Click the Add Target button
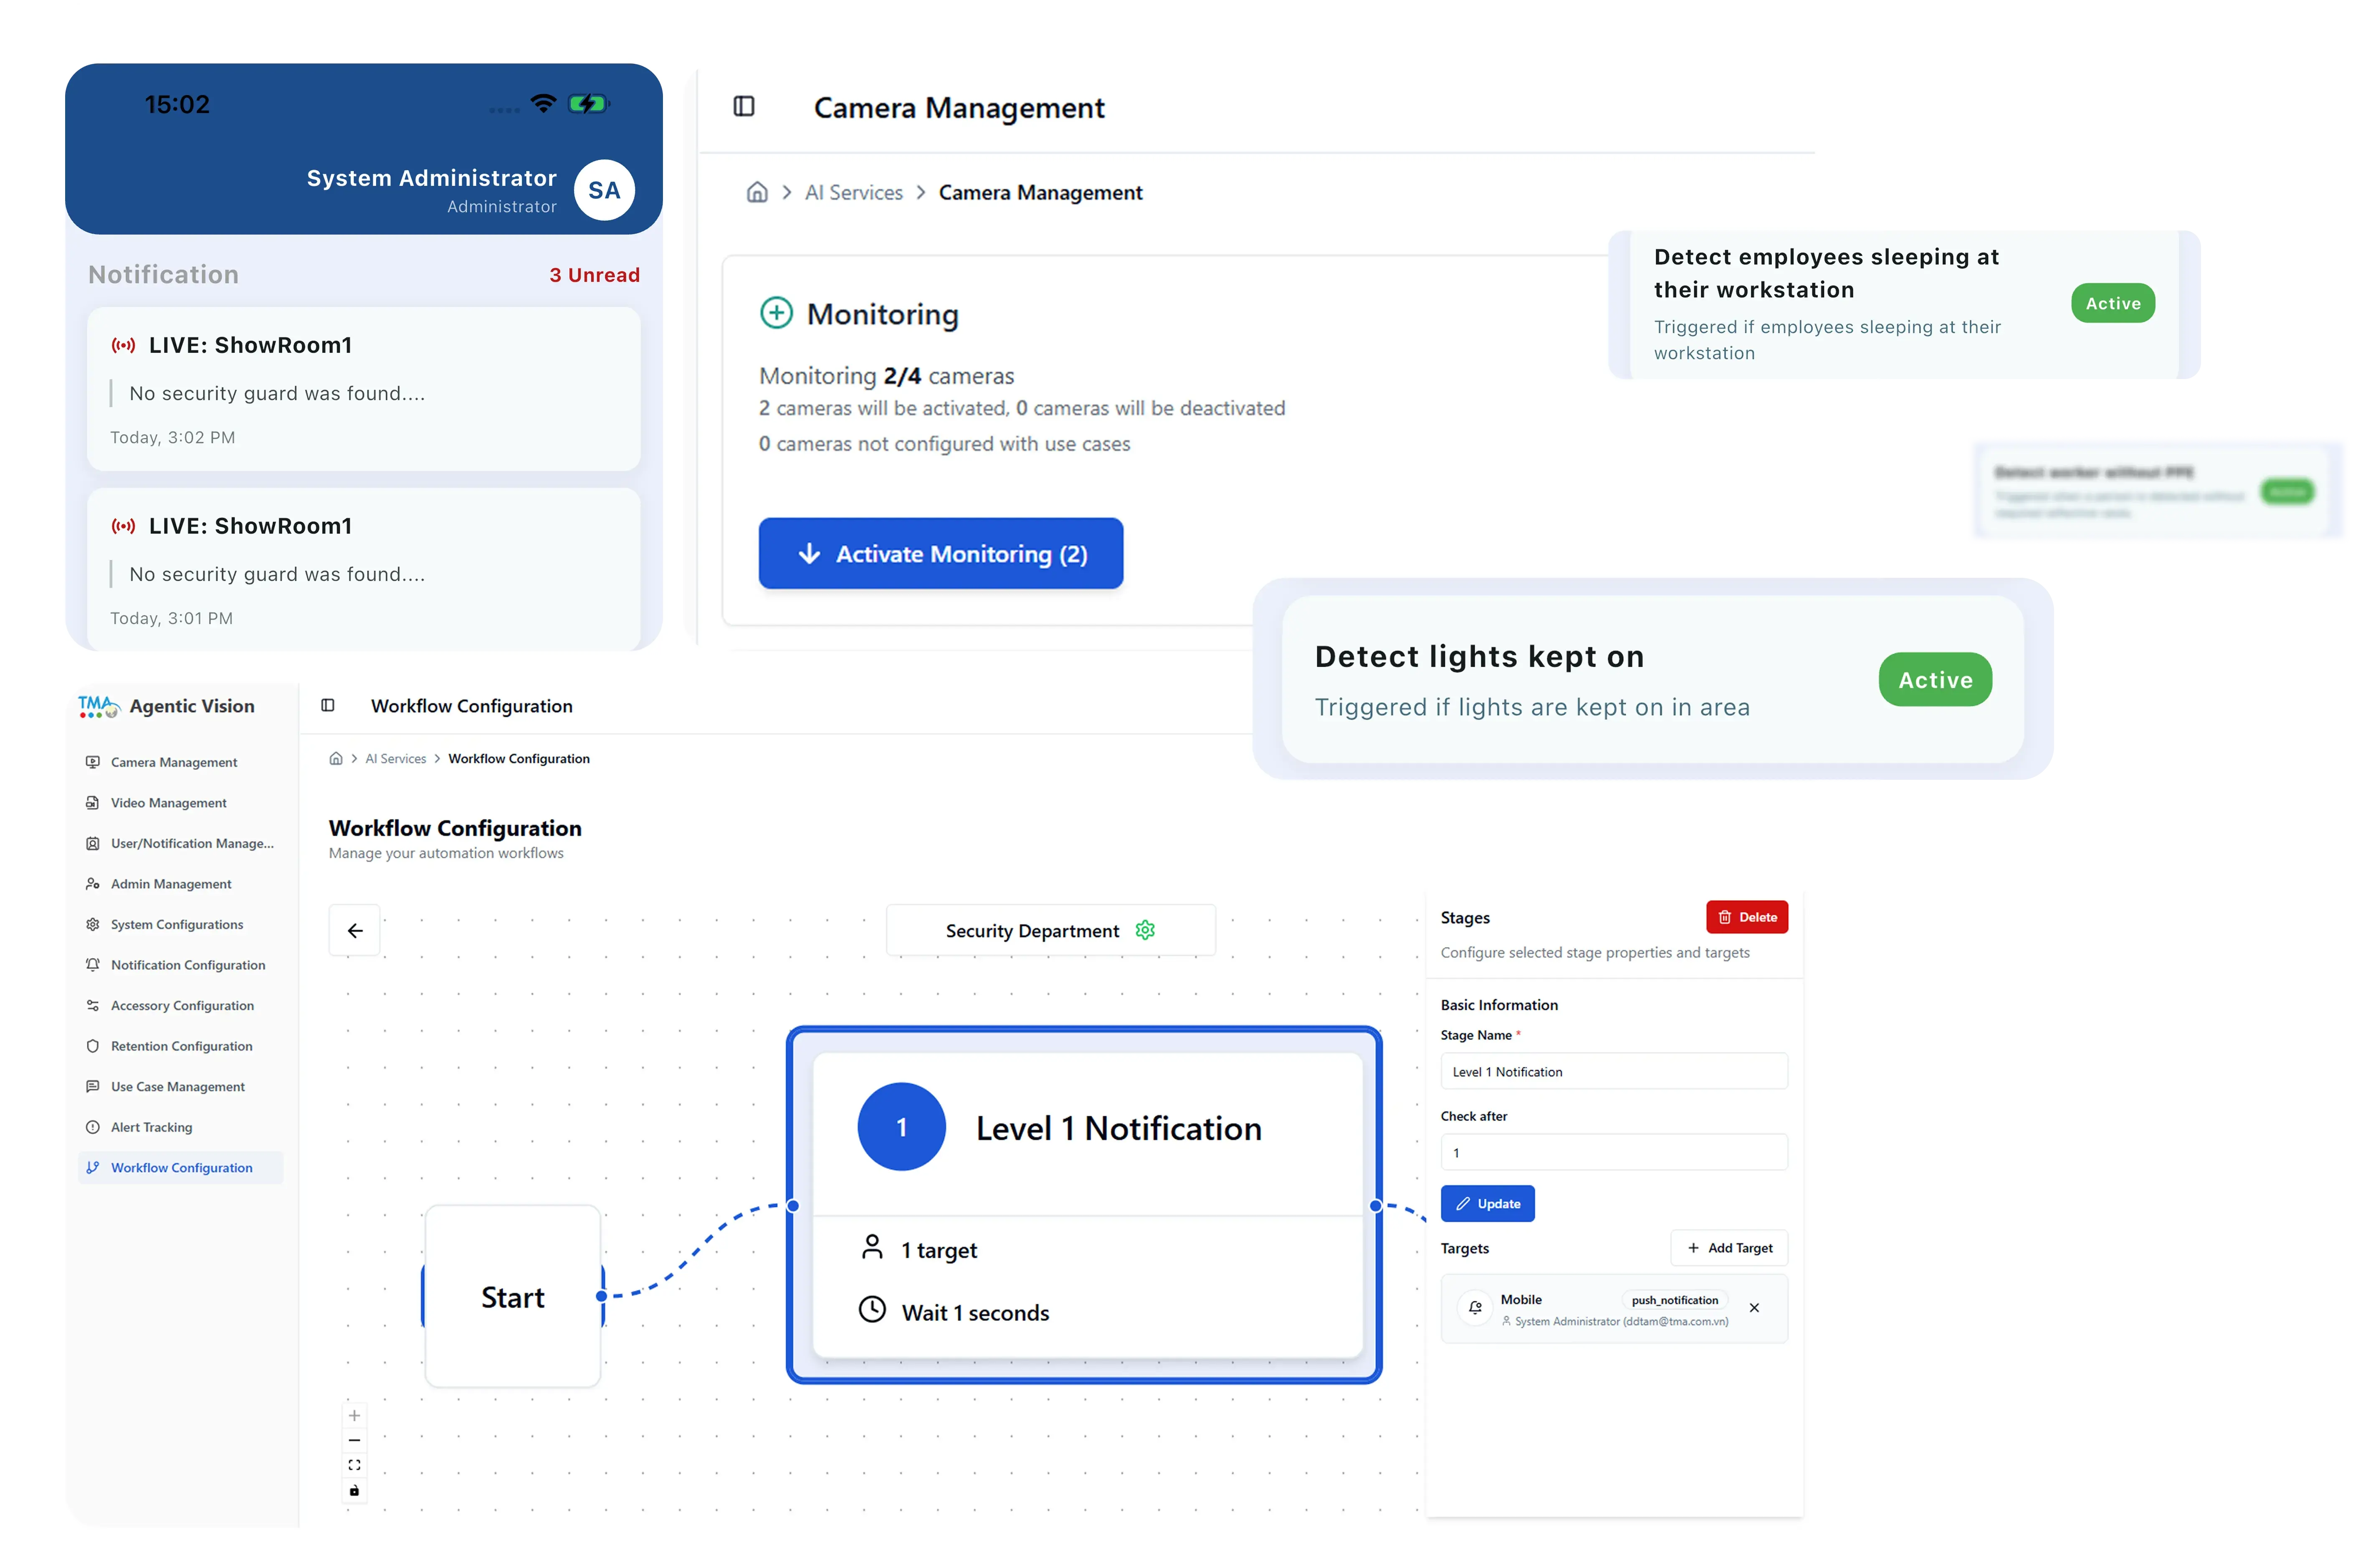2358x1568 pixels. [1728, 1248]
